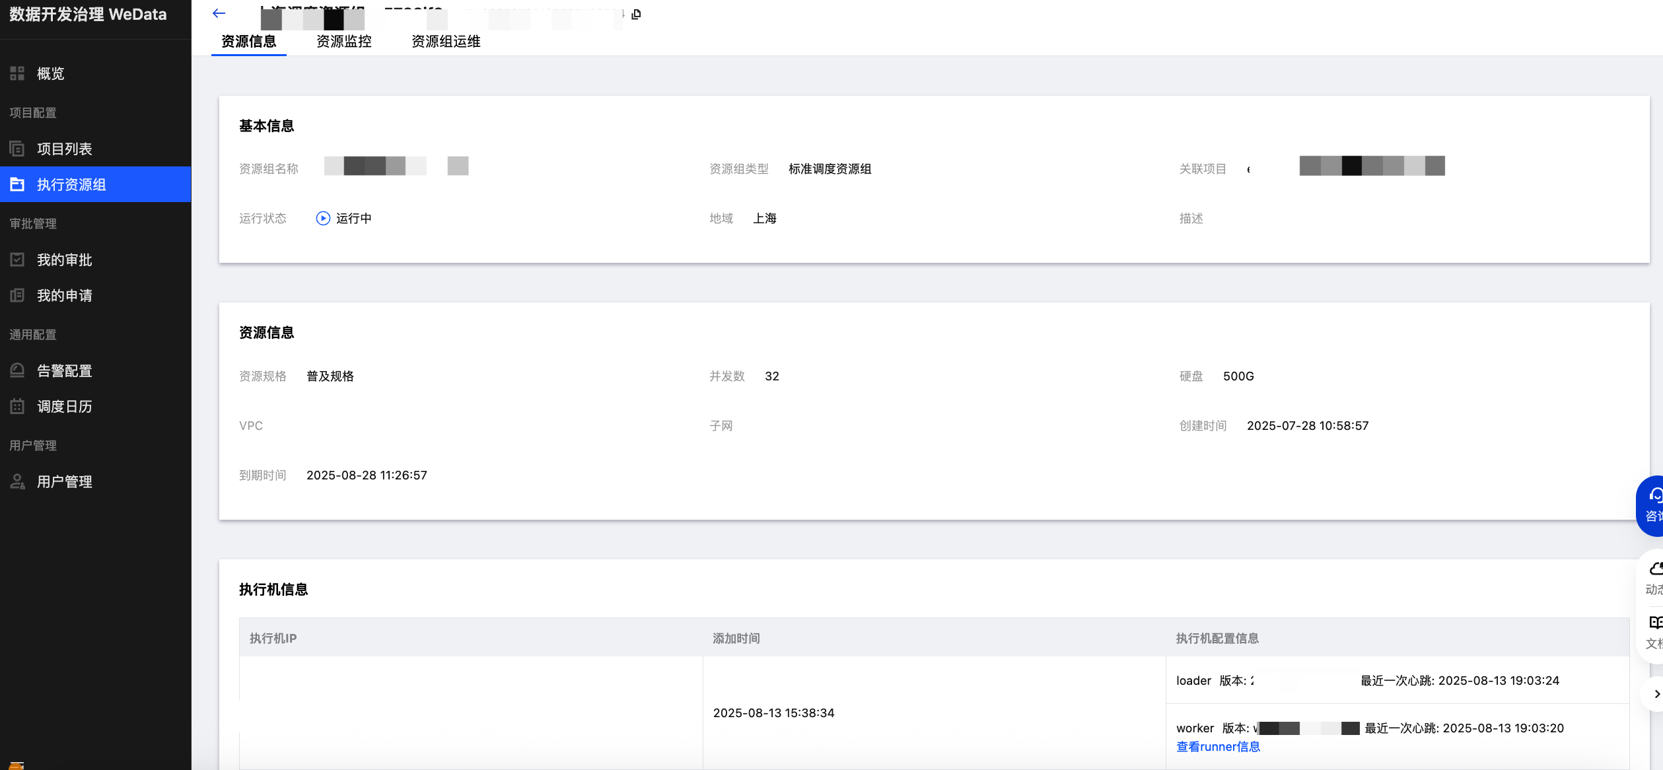The width and height of the screenshot is (1663, 770).
Task: Open the 动态 updates shortcut
Action: [1654, 578]
